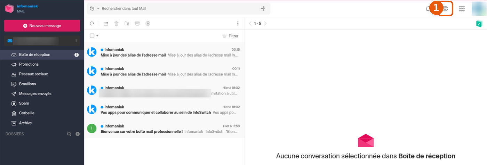
Task: Go to the previous page of messages
Action: click(250, 24)
